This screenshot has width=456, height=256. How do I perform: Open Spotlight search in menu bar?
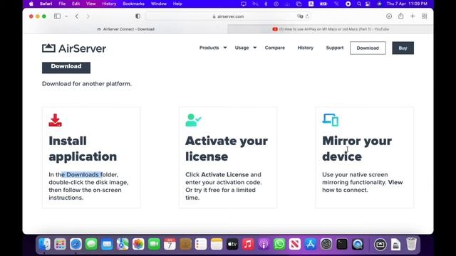point(359,4)
